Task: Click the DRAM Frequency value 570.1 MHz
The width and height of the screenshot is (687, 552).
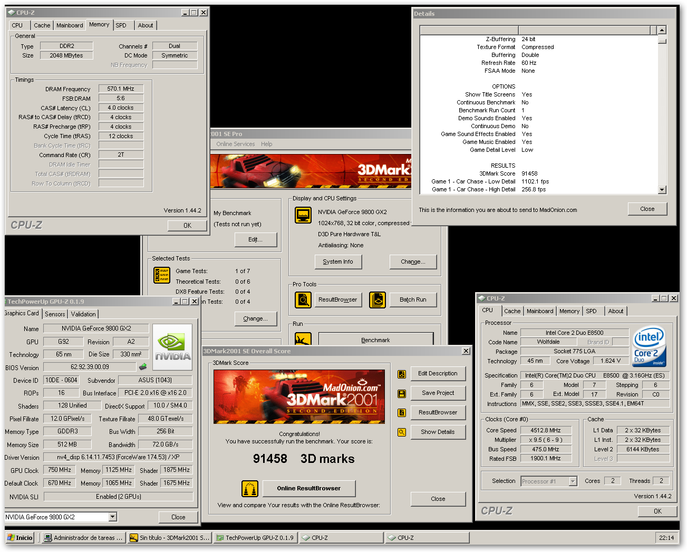Action: [x=121, y=89]
